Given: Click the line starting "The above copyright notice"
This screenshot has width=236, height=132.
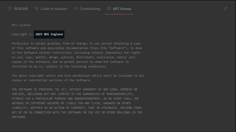Looking at the screenshot, I should click(x=78, y=76).
